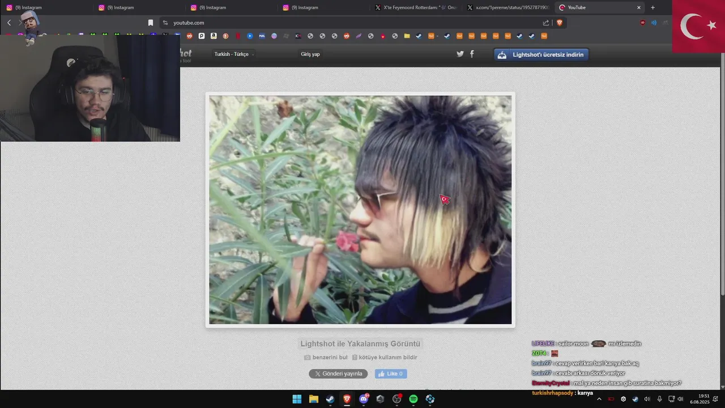Switch to X'te Feyenoord Rotterdam tab
The image size is (725, 408).
coord(416,7)
